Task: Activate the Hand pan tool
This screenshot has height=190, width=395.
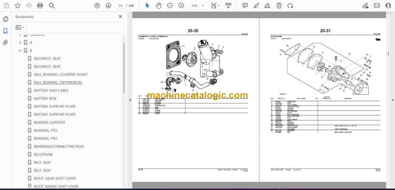Action: [158, 6]
